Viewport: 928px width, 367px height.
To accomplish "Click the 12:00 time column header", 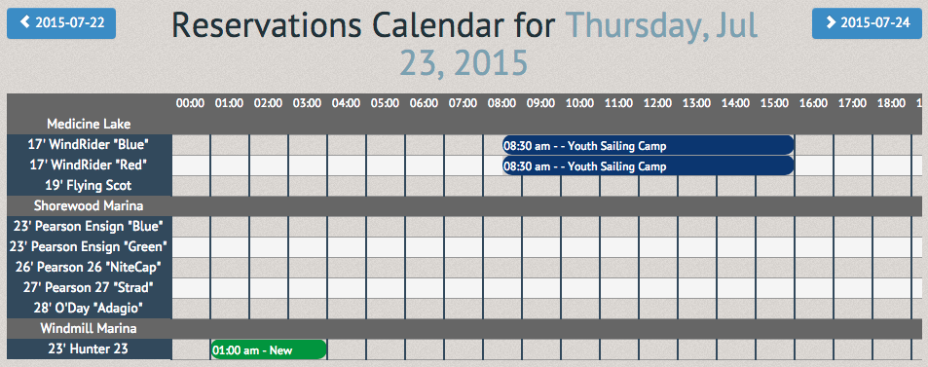I will (x=657, y=103).
